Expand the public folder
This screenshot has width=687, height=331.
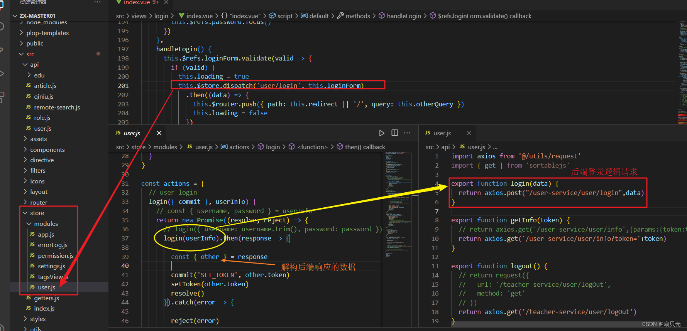pos(22,43)
